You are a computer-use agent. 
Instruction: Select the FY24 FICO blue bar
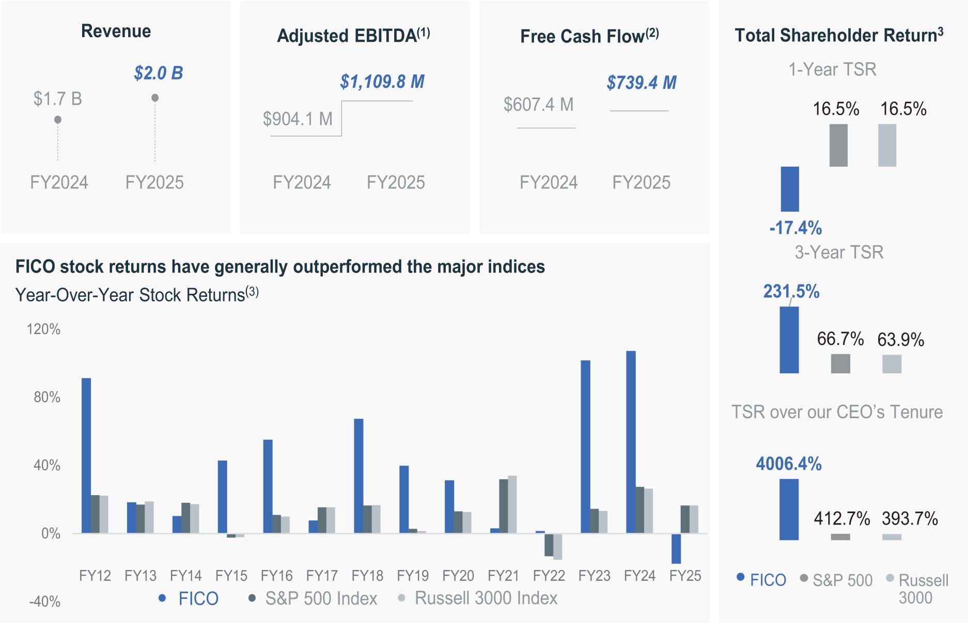pyautogui.click(x=631, y=441)
